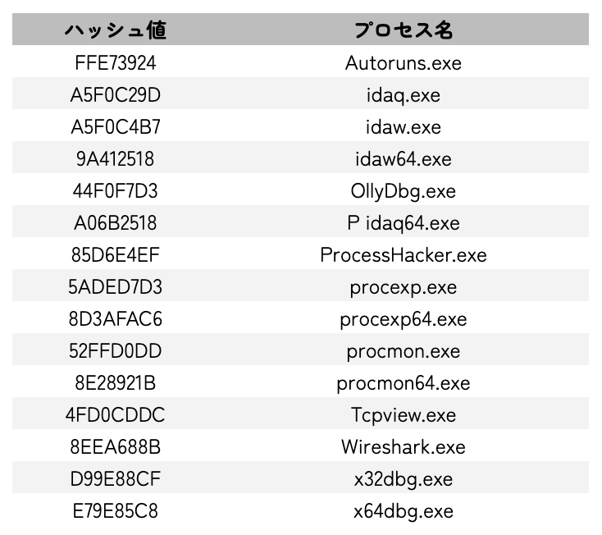The height and width of the screenshot is (535, 602).
Task: Select the idaw64.exe process entry
Action: pyautogui.click(x=404, y=158)
